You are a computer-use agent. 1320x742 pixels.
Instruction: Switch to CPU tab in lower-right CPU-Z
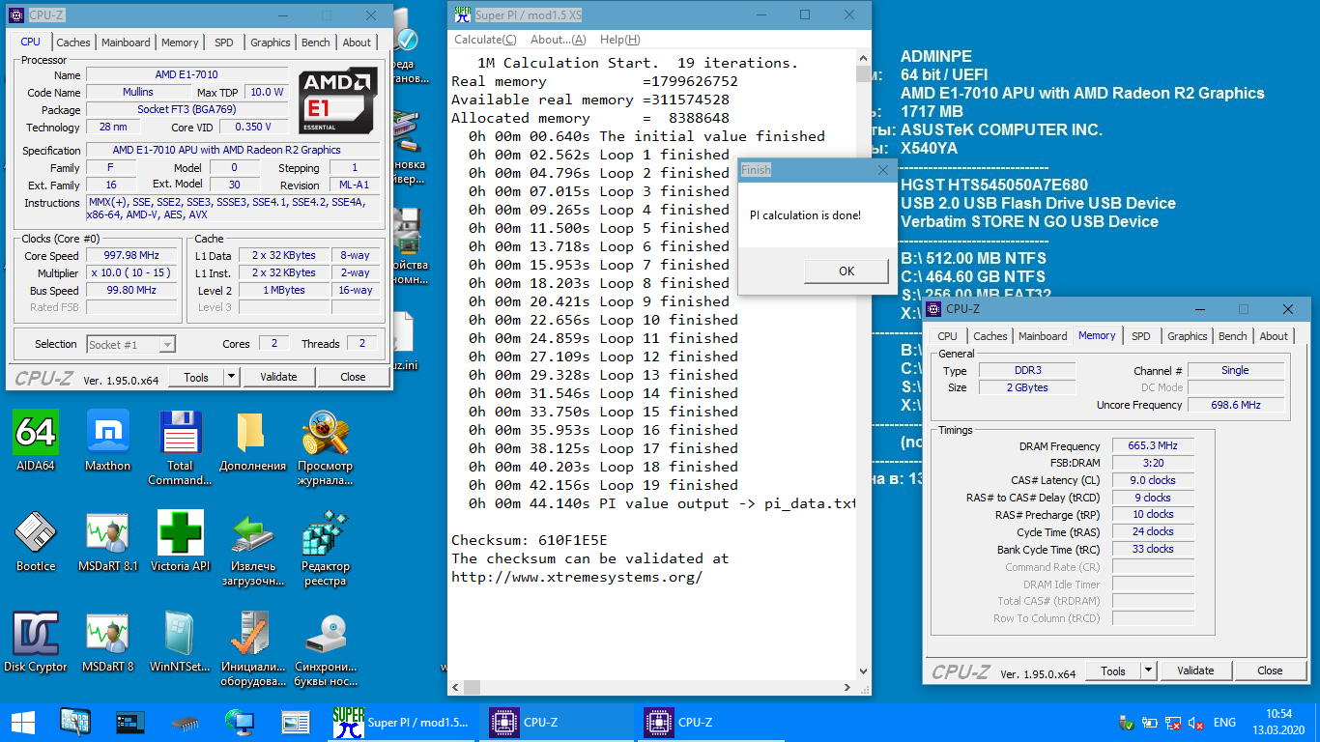coord(948,336)
